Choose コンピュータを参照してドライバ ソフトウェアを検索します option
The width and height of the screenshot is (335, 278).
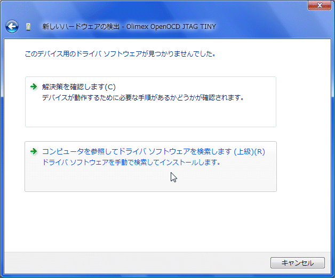pos(150,166)
